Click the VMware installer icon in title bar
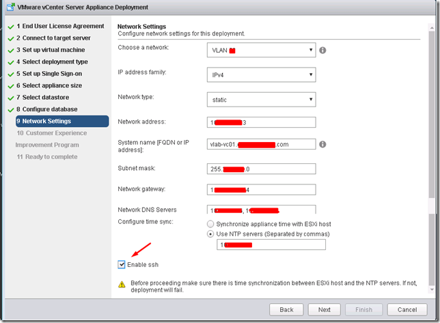This screenshot has width=440, height=323. click(x=11, y=7)
